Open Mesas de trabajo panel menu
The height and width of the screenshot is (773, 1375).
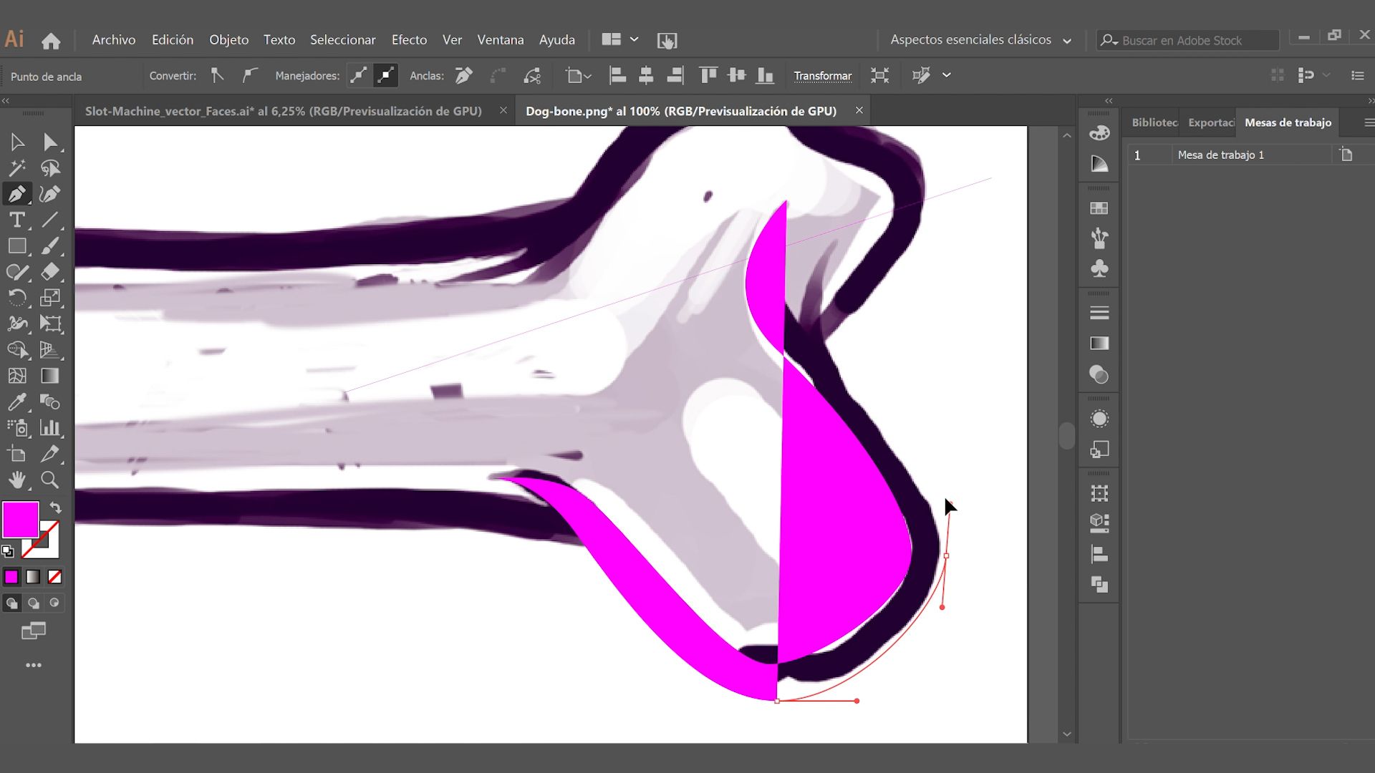pyautogui.click(x=1369, y=123)
